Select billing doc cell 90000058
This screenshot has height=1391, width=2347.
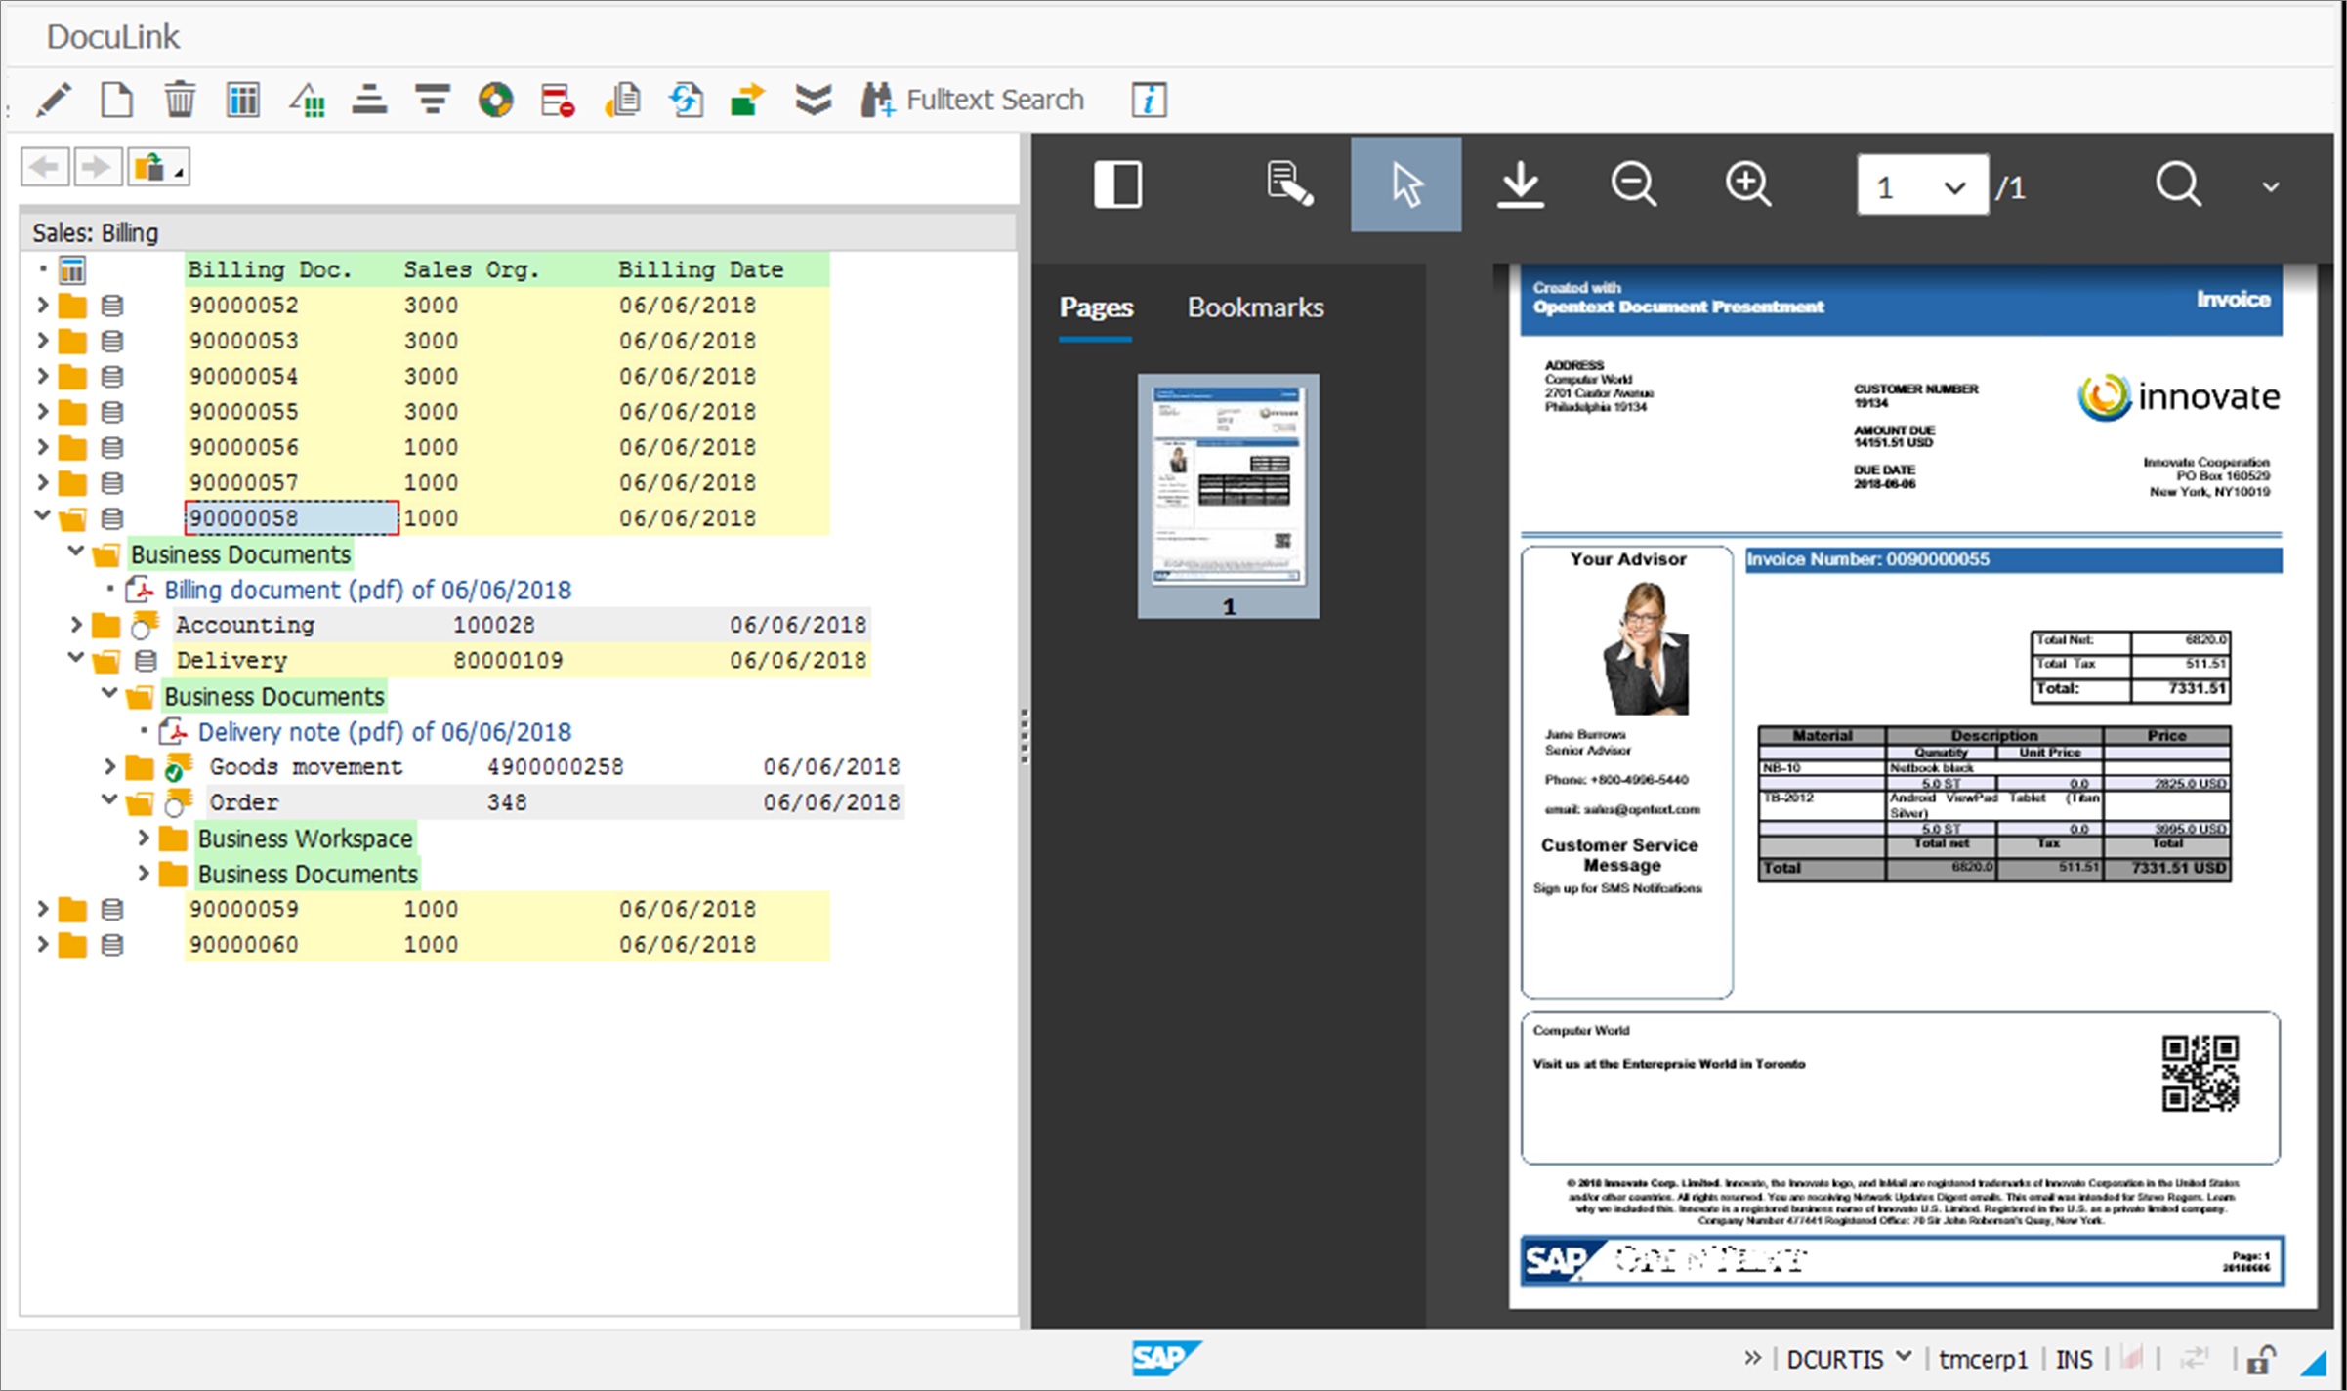pos(291,518)
